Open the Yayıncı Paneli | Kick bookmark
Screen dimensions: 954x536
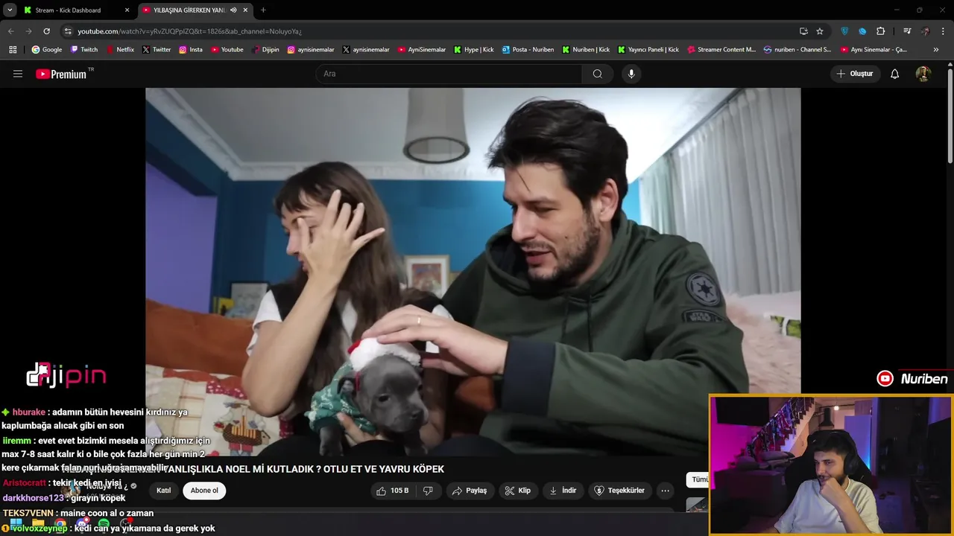click(648, 50)
